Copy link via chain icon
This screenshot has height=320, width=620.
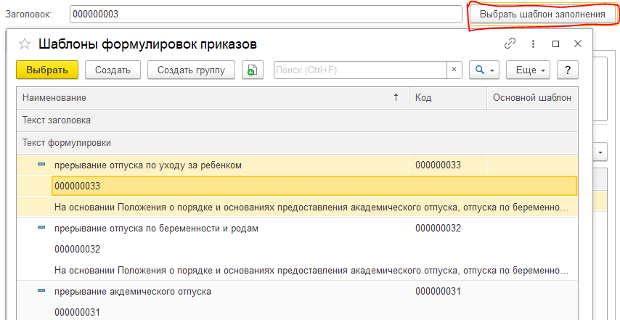point(510,44)
